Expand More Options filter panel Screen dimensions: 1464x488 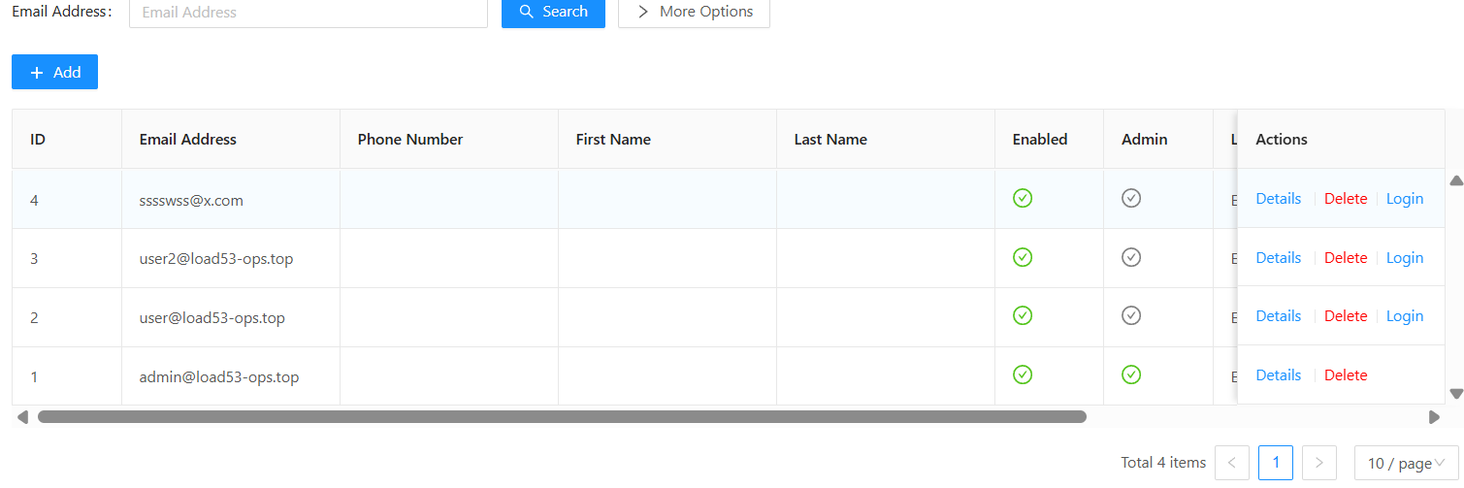pos(694,12)
